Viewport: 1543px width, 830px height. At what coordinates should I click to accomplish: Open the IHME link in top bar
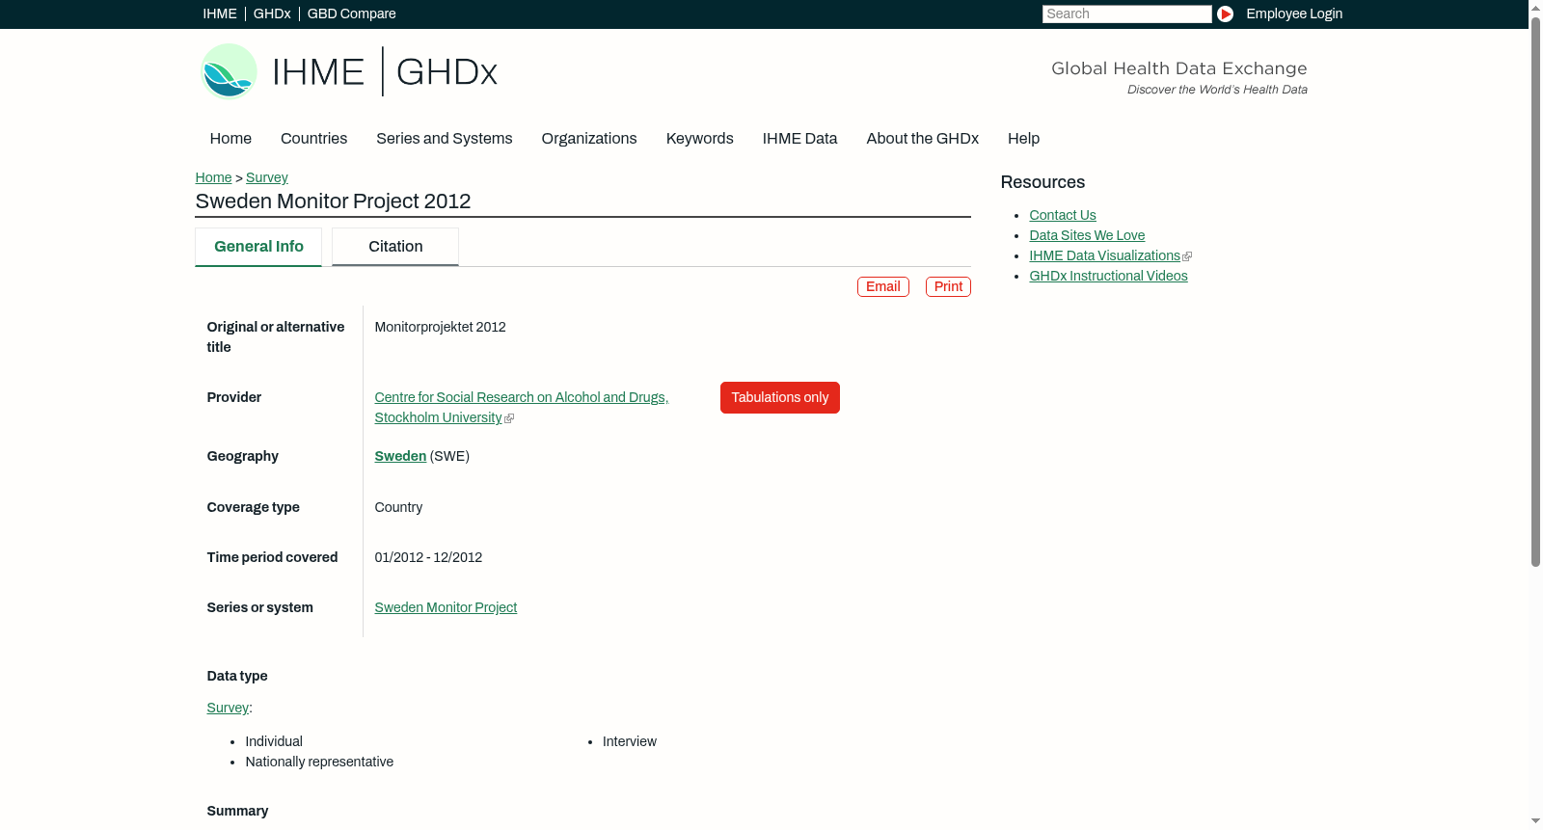click(x=220, y=13)
